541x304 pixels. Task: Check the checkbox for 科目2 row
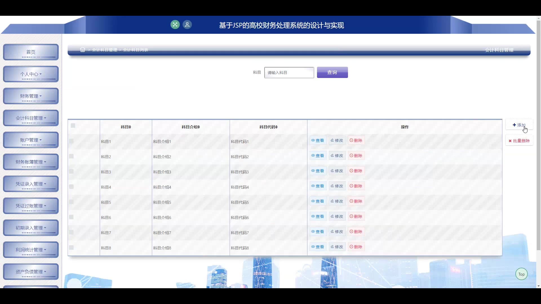71,156
